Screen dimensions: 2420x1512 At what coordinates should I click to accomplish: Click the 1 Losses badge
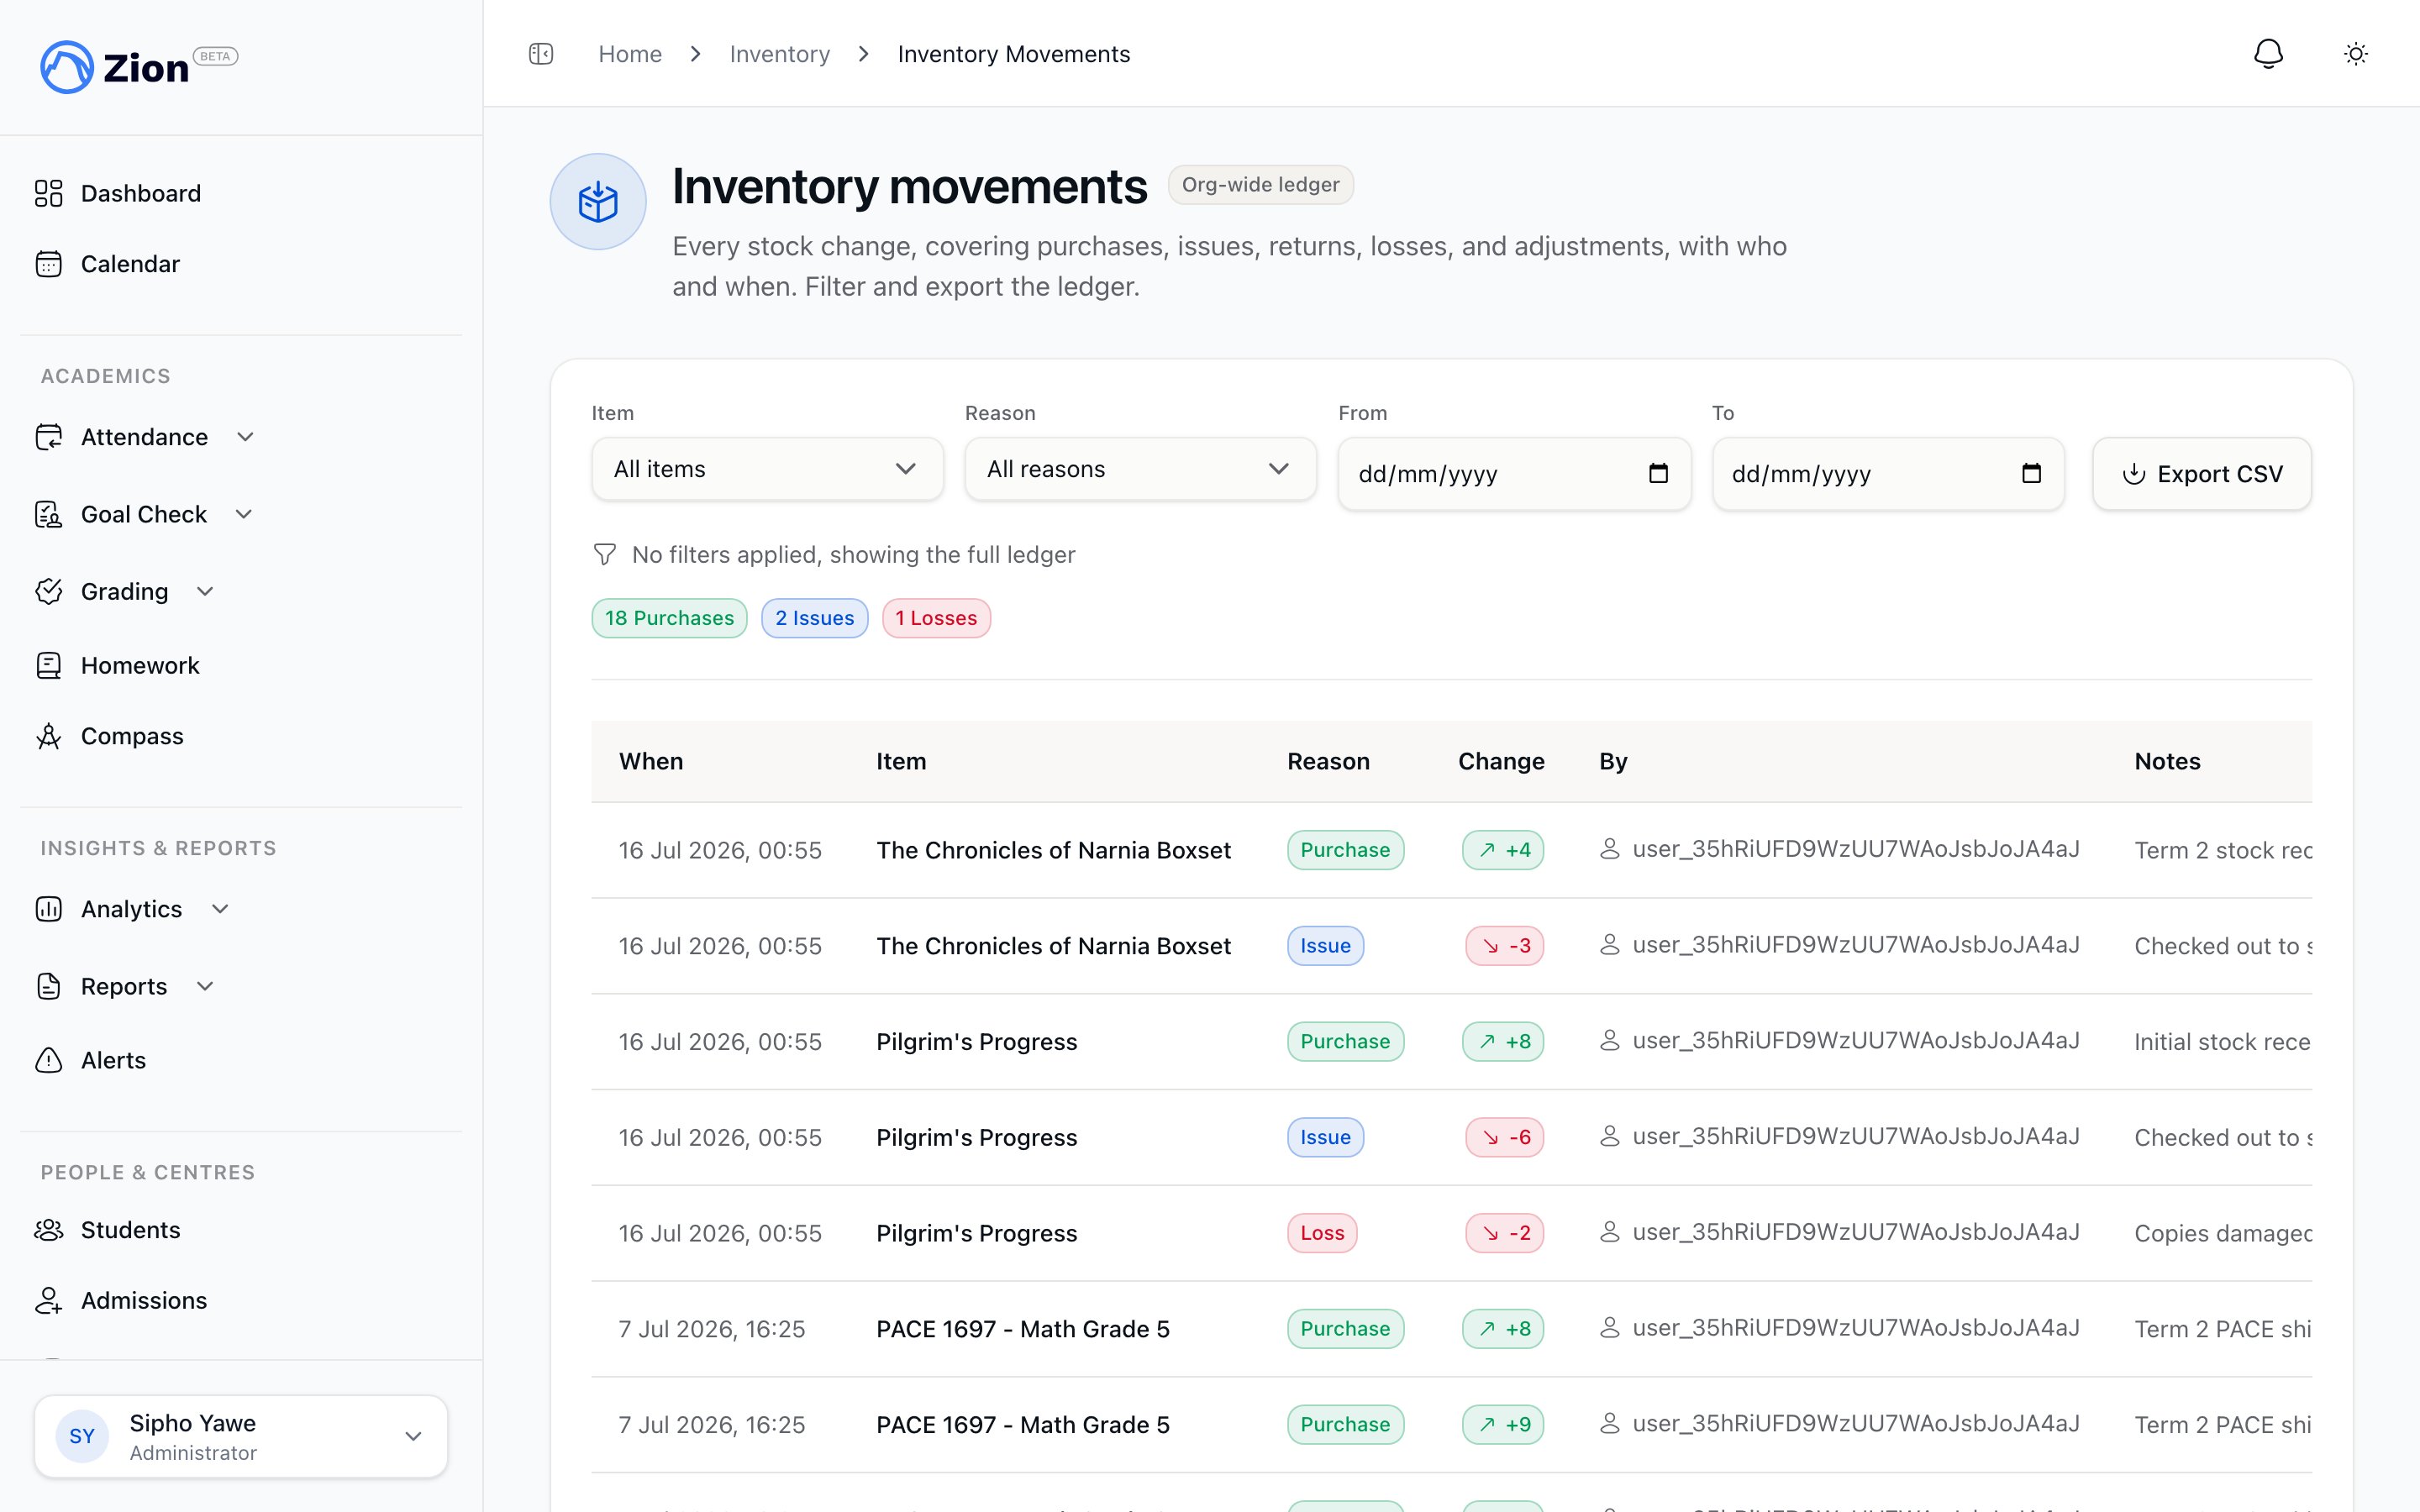click(936, 618)
